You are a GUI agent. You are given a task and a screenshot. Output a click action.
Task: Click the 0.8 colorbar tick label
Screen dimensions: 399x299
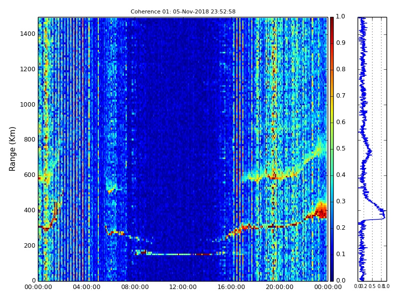tap(341, 69)
